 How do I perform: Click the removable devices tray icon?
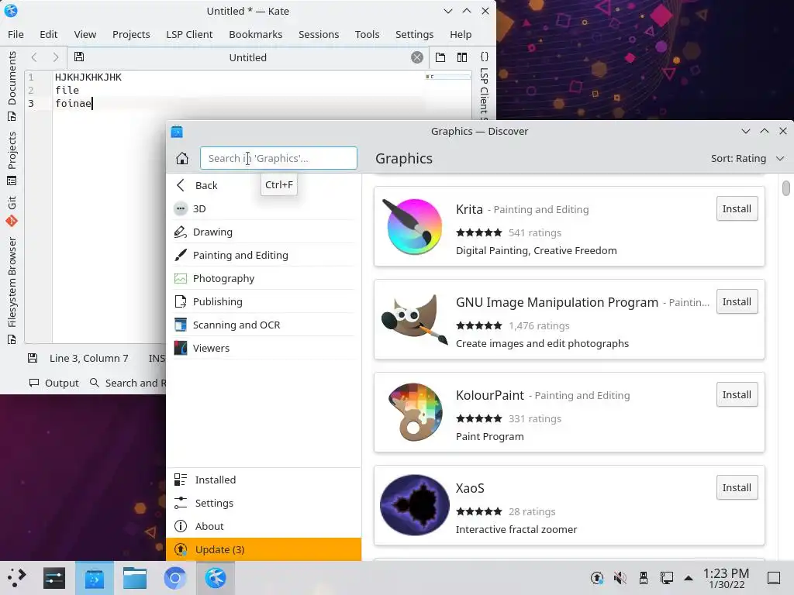tap(643, 578)
